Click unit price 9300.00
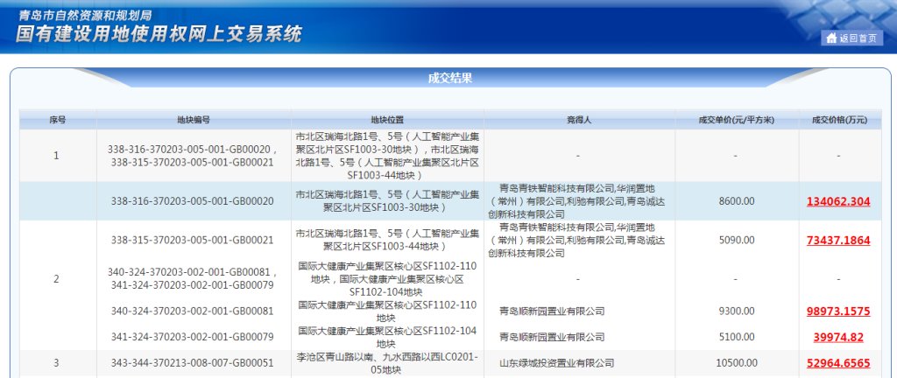The image size is (897, 378). (735, 311)
